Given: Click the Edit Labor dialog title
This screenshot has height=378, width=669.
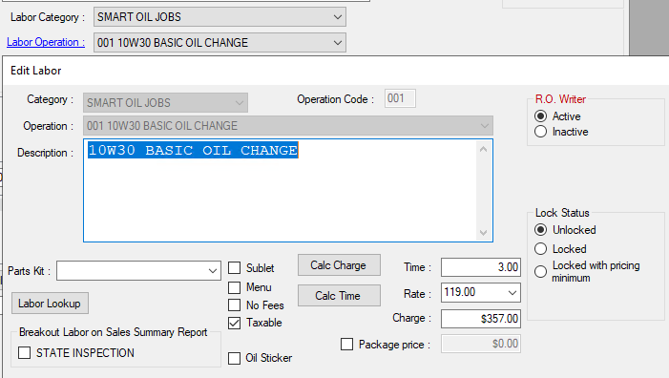Looking at the screenshot, I should (x=36, y=71).
